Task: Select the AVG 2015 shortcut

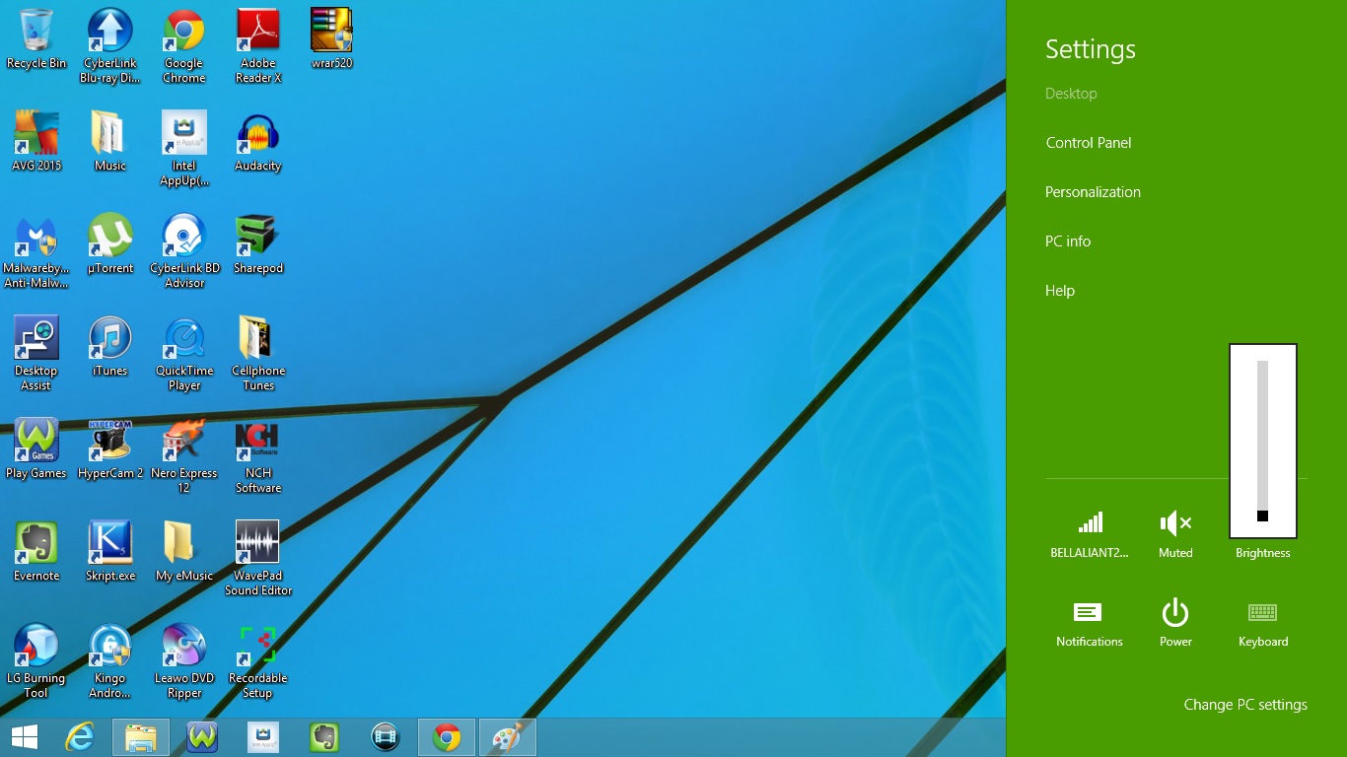Action: point(36,142)
